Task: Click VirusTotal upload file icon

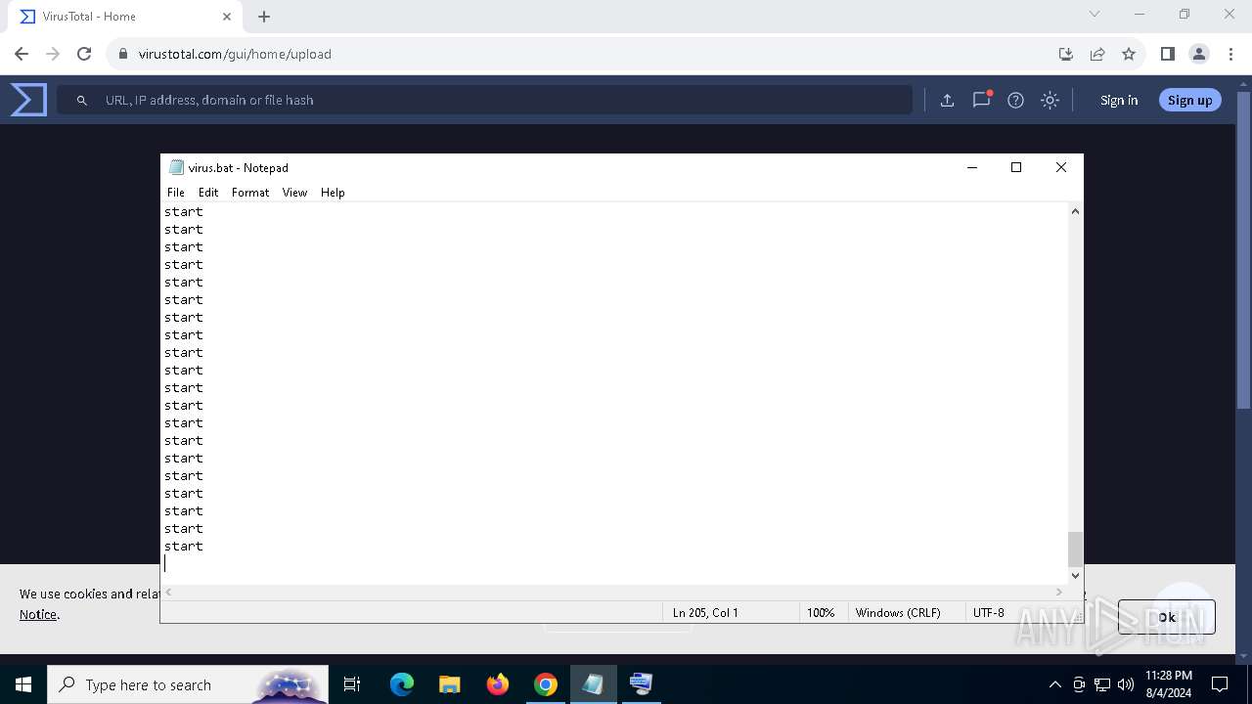Action: tap(947, 100)
